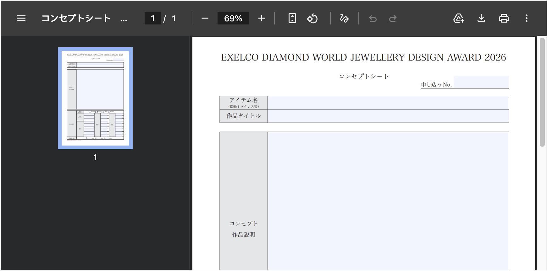Zoom out with the minus button
The image size is (547, 271).
click(205, 19)
